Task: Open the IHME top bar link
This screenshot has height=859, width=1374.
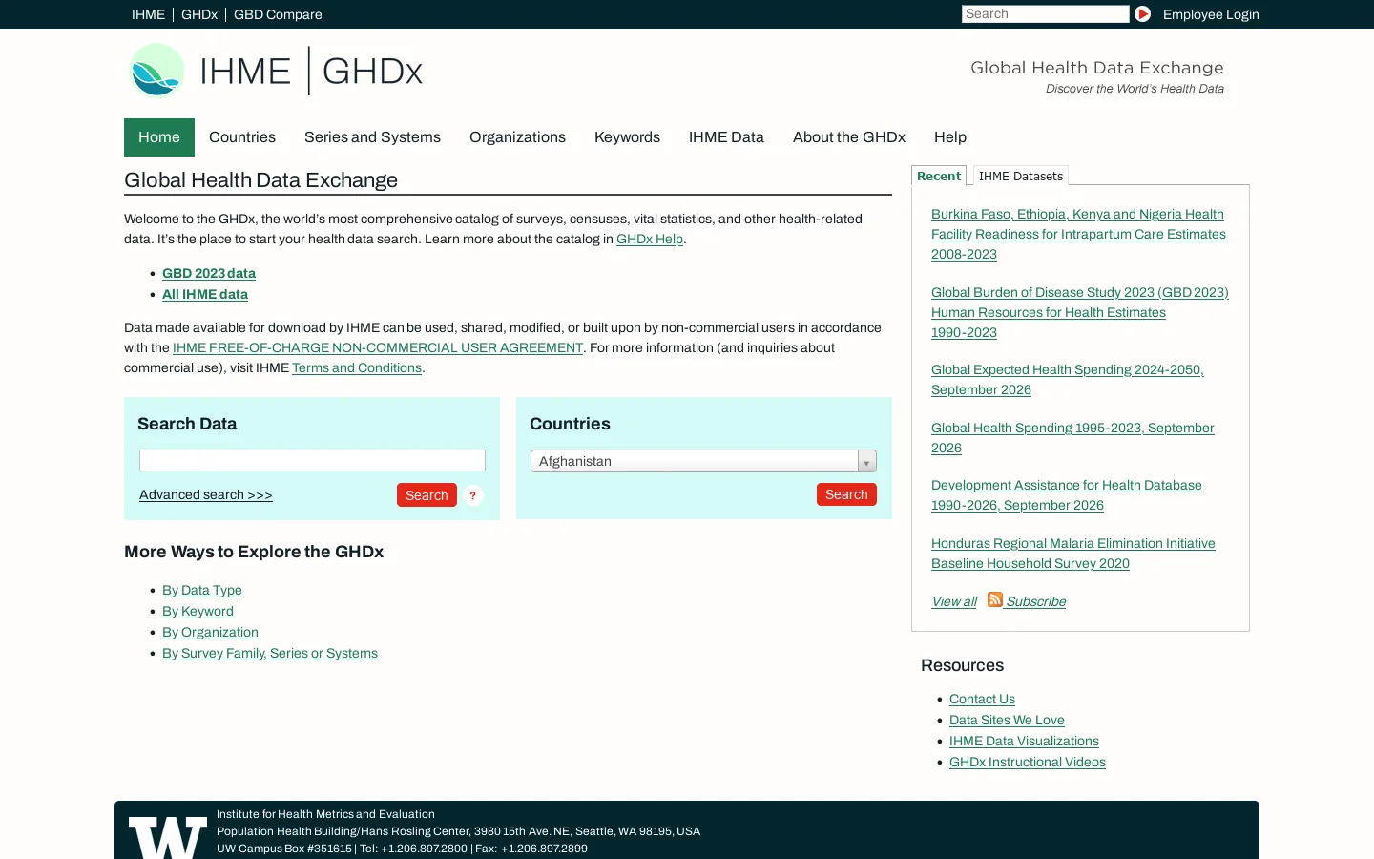Action: [148, 14]
